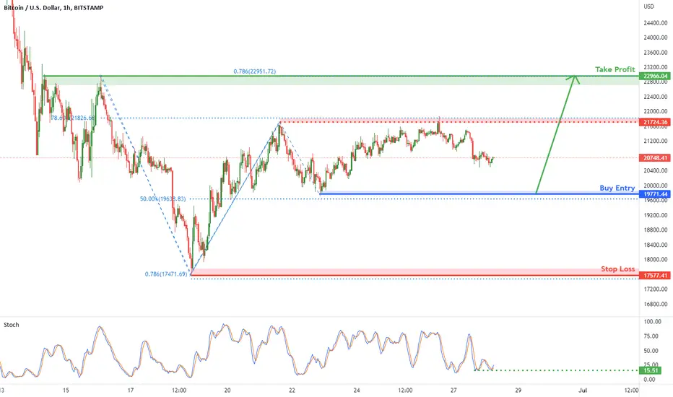Click the 22966.04 green price tag

[654, 76]
